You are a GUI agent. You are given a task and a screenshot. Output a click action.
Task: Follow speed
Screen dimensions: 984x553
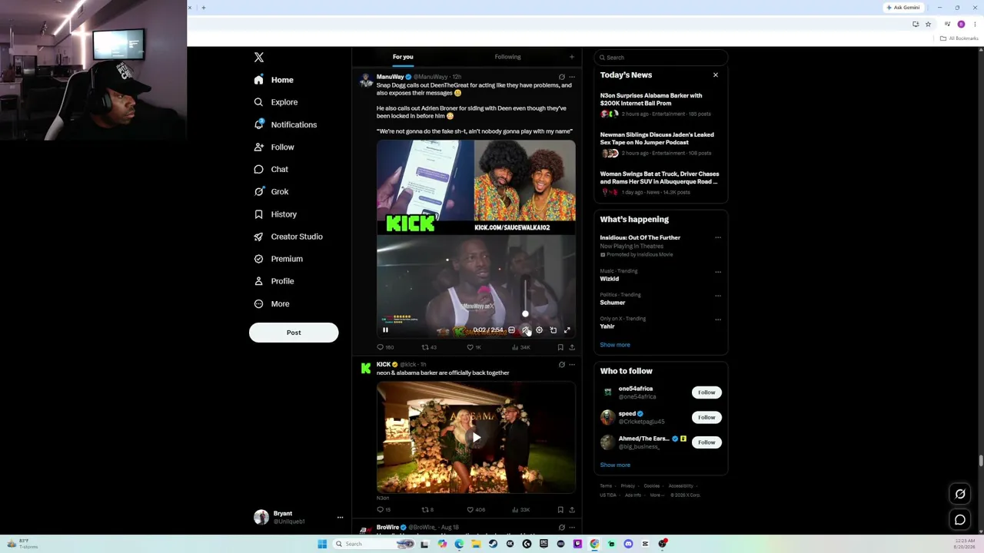706,417
